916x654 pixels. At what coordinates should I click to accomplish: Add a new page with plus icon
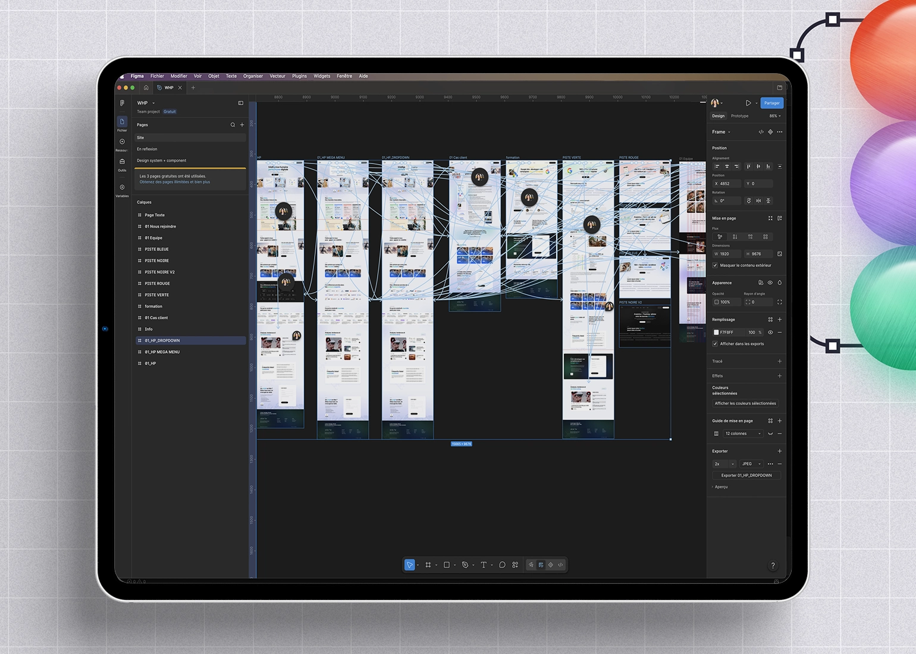[x=242, y=125]
